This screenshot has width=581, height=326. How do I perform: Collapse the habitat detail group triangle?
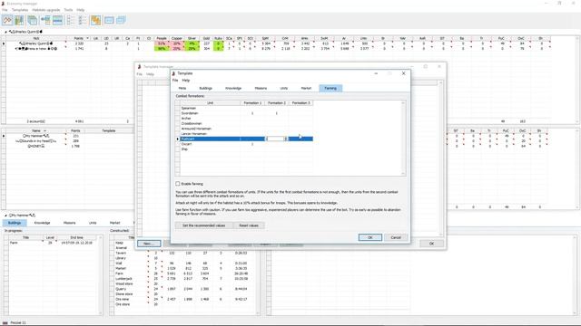coord(5,216)
